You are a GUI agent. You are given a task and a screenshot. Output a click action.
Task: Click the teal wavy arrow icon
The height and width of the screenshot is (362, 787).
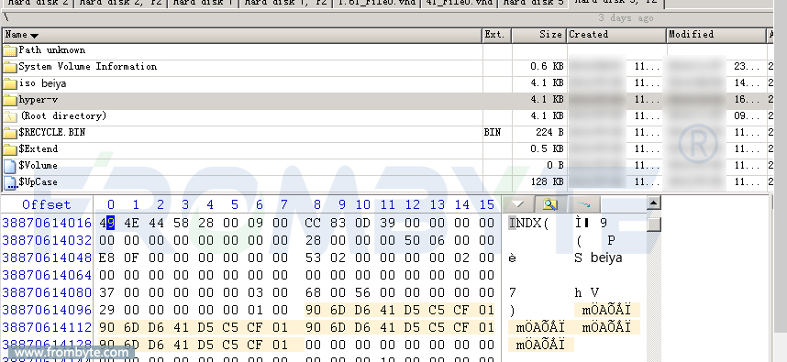pyautogui.click(x=583, y=204)
